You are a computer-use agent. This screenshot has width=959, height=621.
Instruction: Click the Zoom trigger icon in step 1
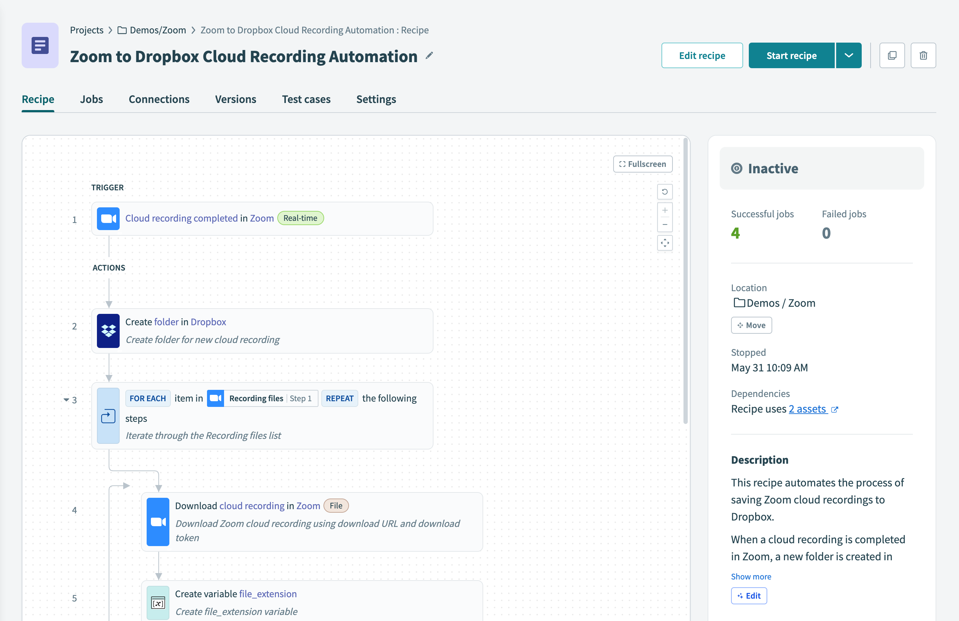(108, 218)
